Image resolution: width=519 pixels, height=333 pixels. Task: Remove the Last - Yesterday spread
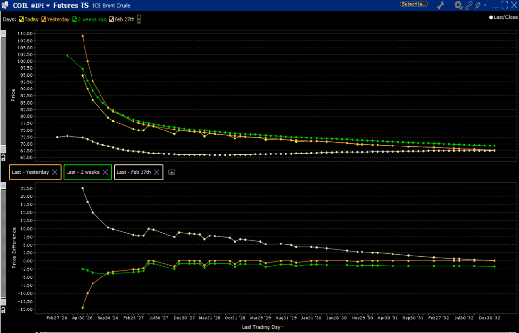(x=55, y=172)
